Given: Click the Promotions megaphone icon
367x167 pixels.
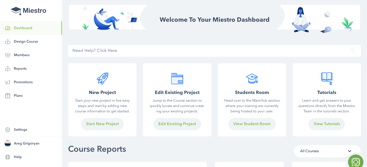Looking at the screenshot, I should pyautogui.click(x=8, y=82).
